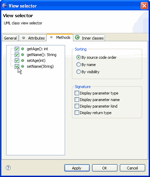Select the By name sorting option
This screenshot has height=177, width=150.
pos(78,65)
